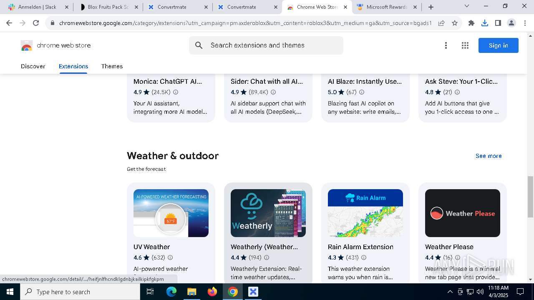Switch to the first Convertmate tab
The height and width of the screenshot is (300, 534).
point(177,7)
